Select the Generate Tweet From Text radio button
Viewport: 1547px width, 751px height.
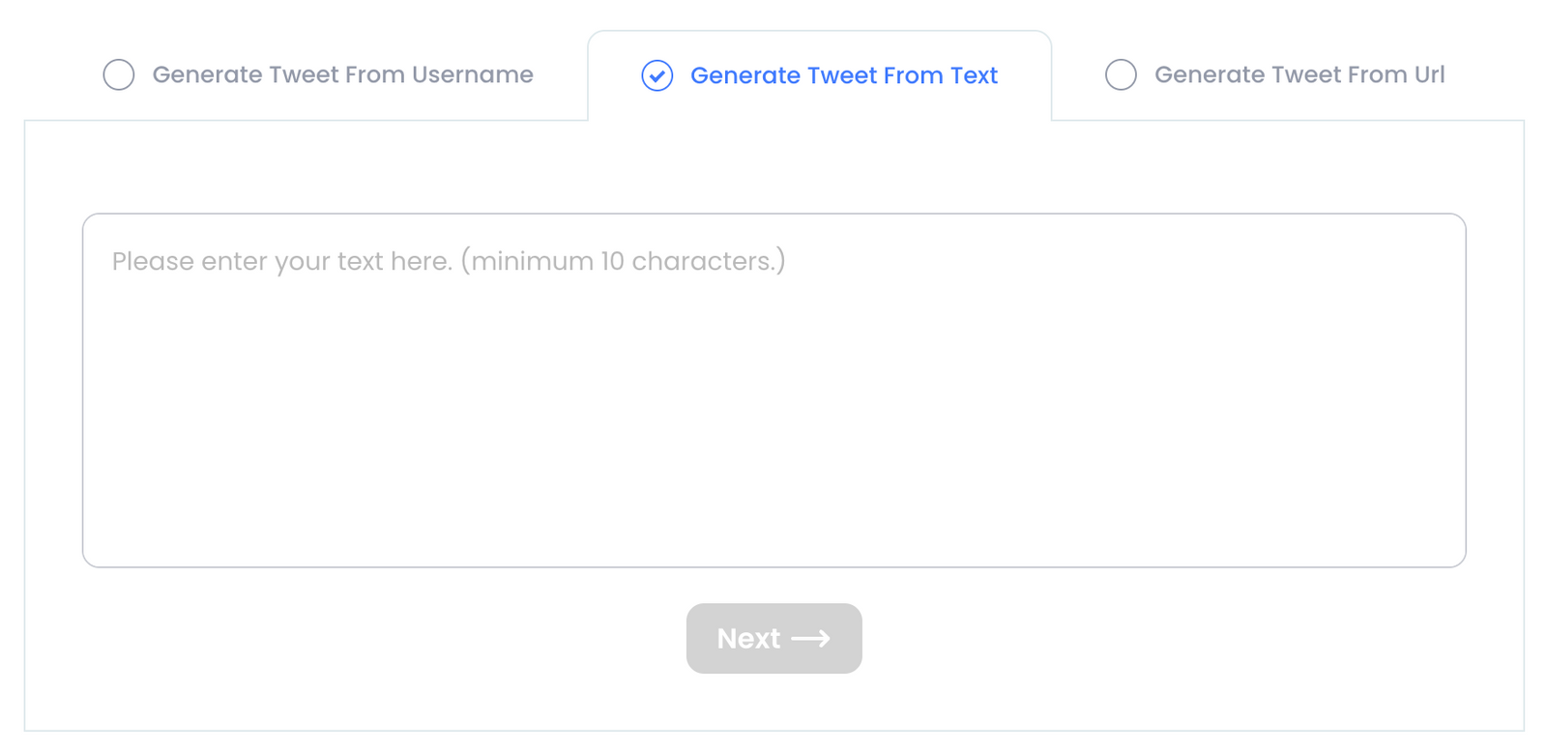(x=656, y=74)
